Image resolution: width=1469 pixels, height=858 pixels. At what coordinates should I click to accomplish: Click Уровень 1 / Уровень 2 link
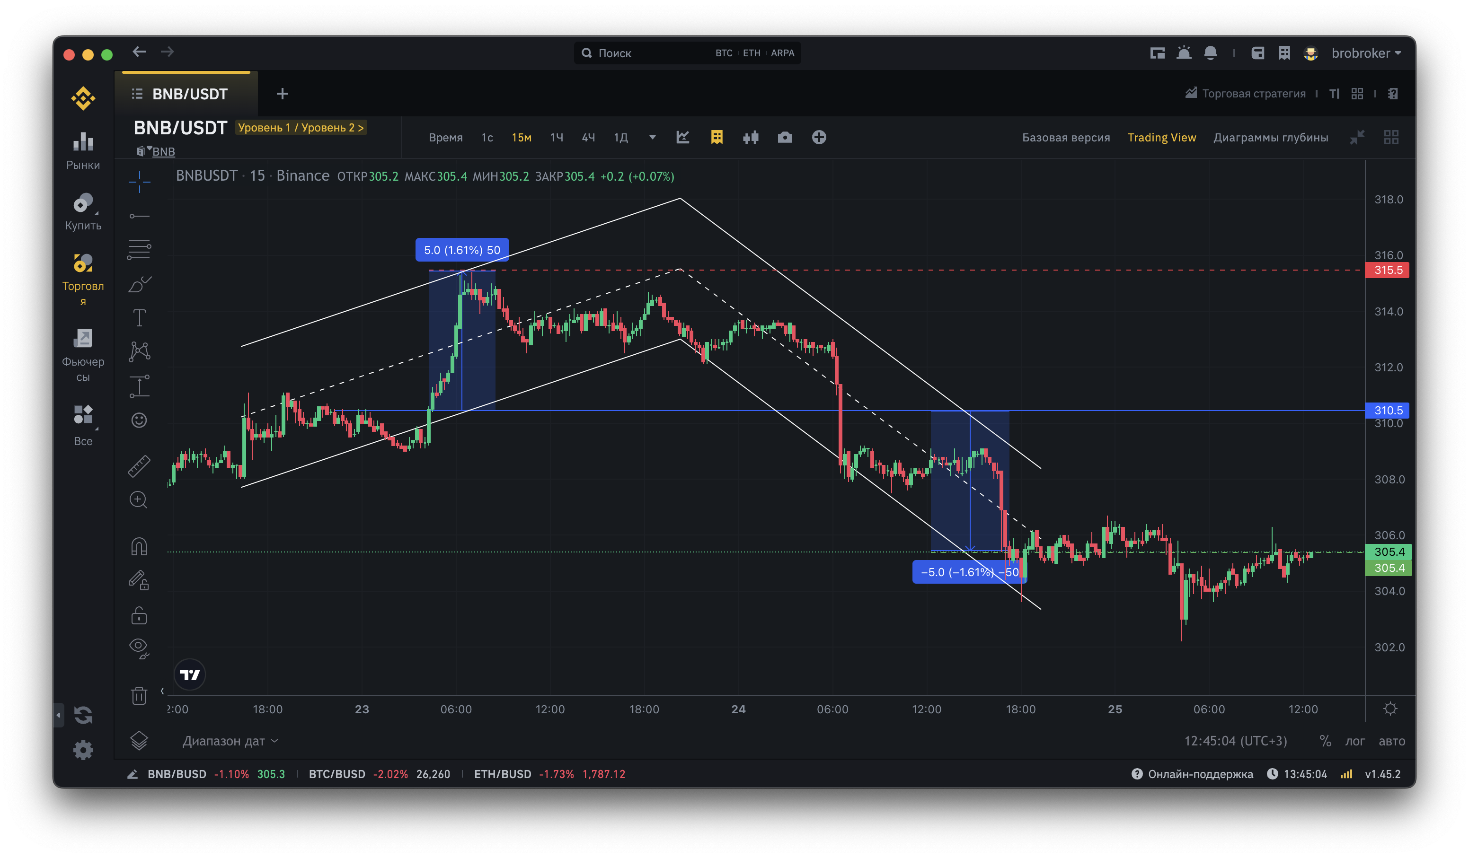tap(301, 128)
